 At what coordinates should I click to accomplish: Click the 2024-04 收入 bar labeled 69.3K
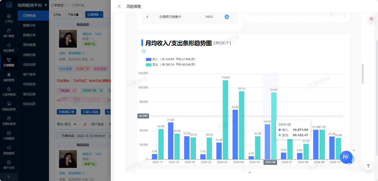click(x=235, y=134)
